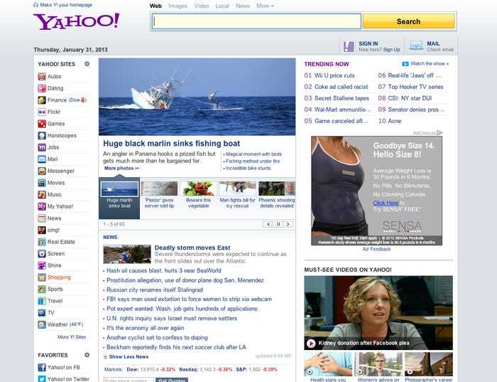Click the Flickr icon in sidebar
This screenshot has width=497, height=382.
pos(42,112)
